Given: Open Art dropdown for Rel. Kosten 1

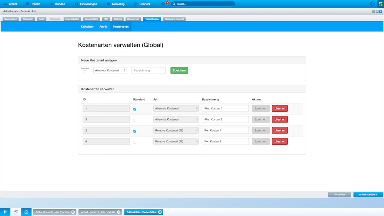Looking at the screenshot, I should pos(176,131).
